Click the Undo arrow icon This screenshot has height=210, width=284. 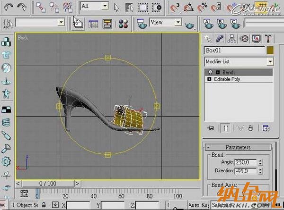(x=9, y=7)
